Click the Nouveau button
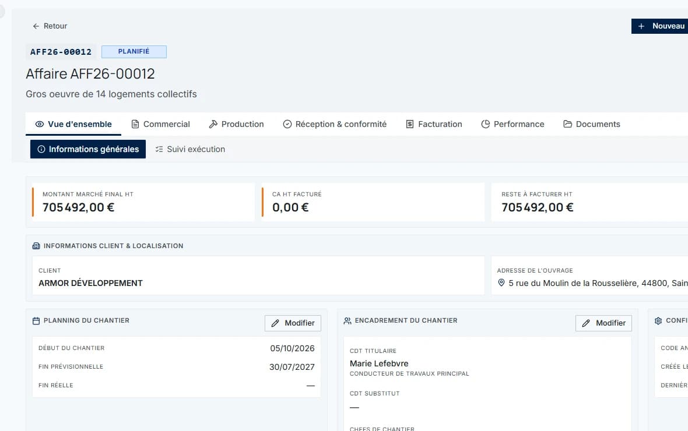The height and width of the screenshot is (431, 688). click(659, 26)
